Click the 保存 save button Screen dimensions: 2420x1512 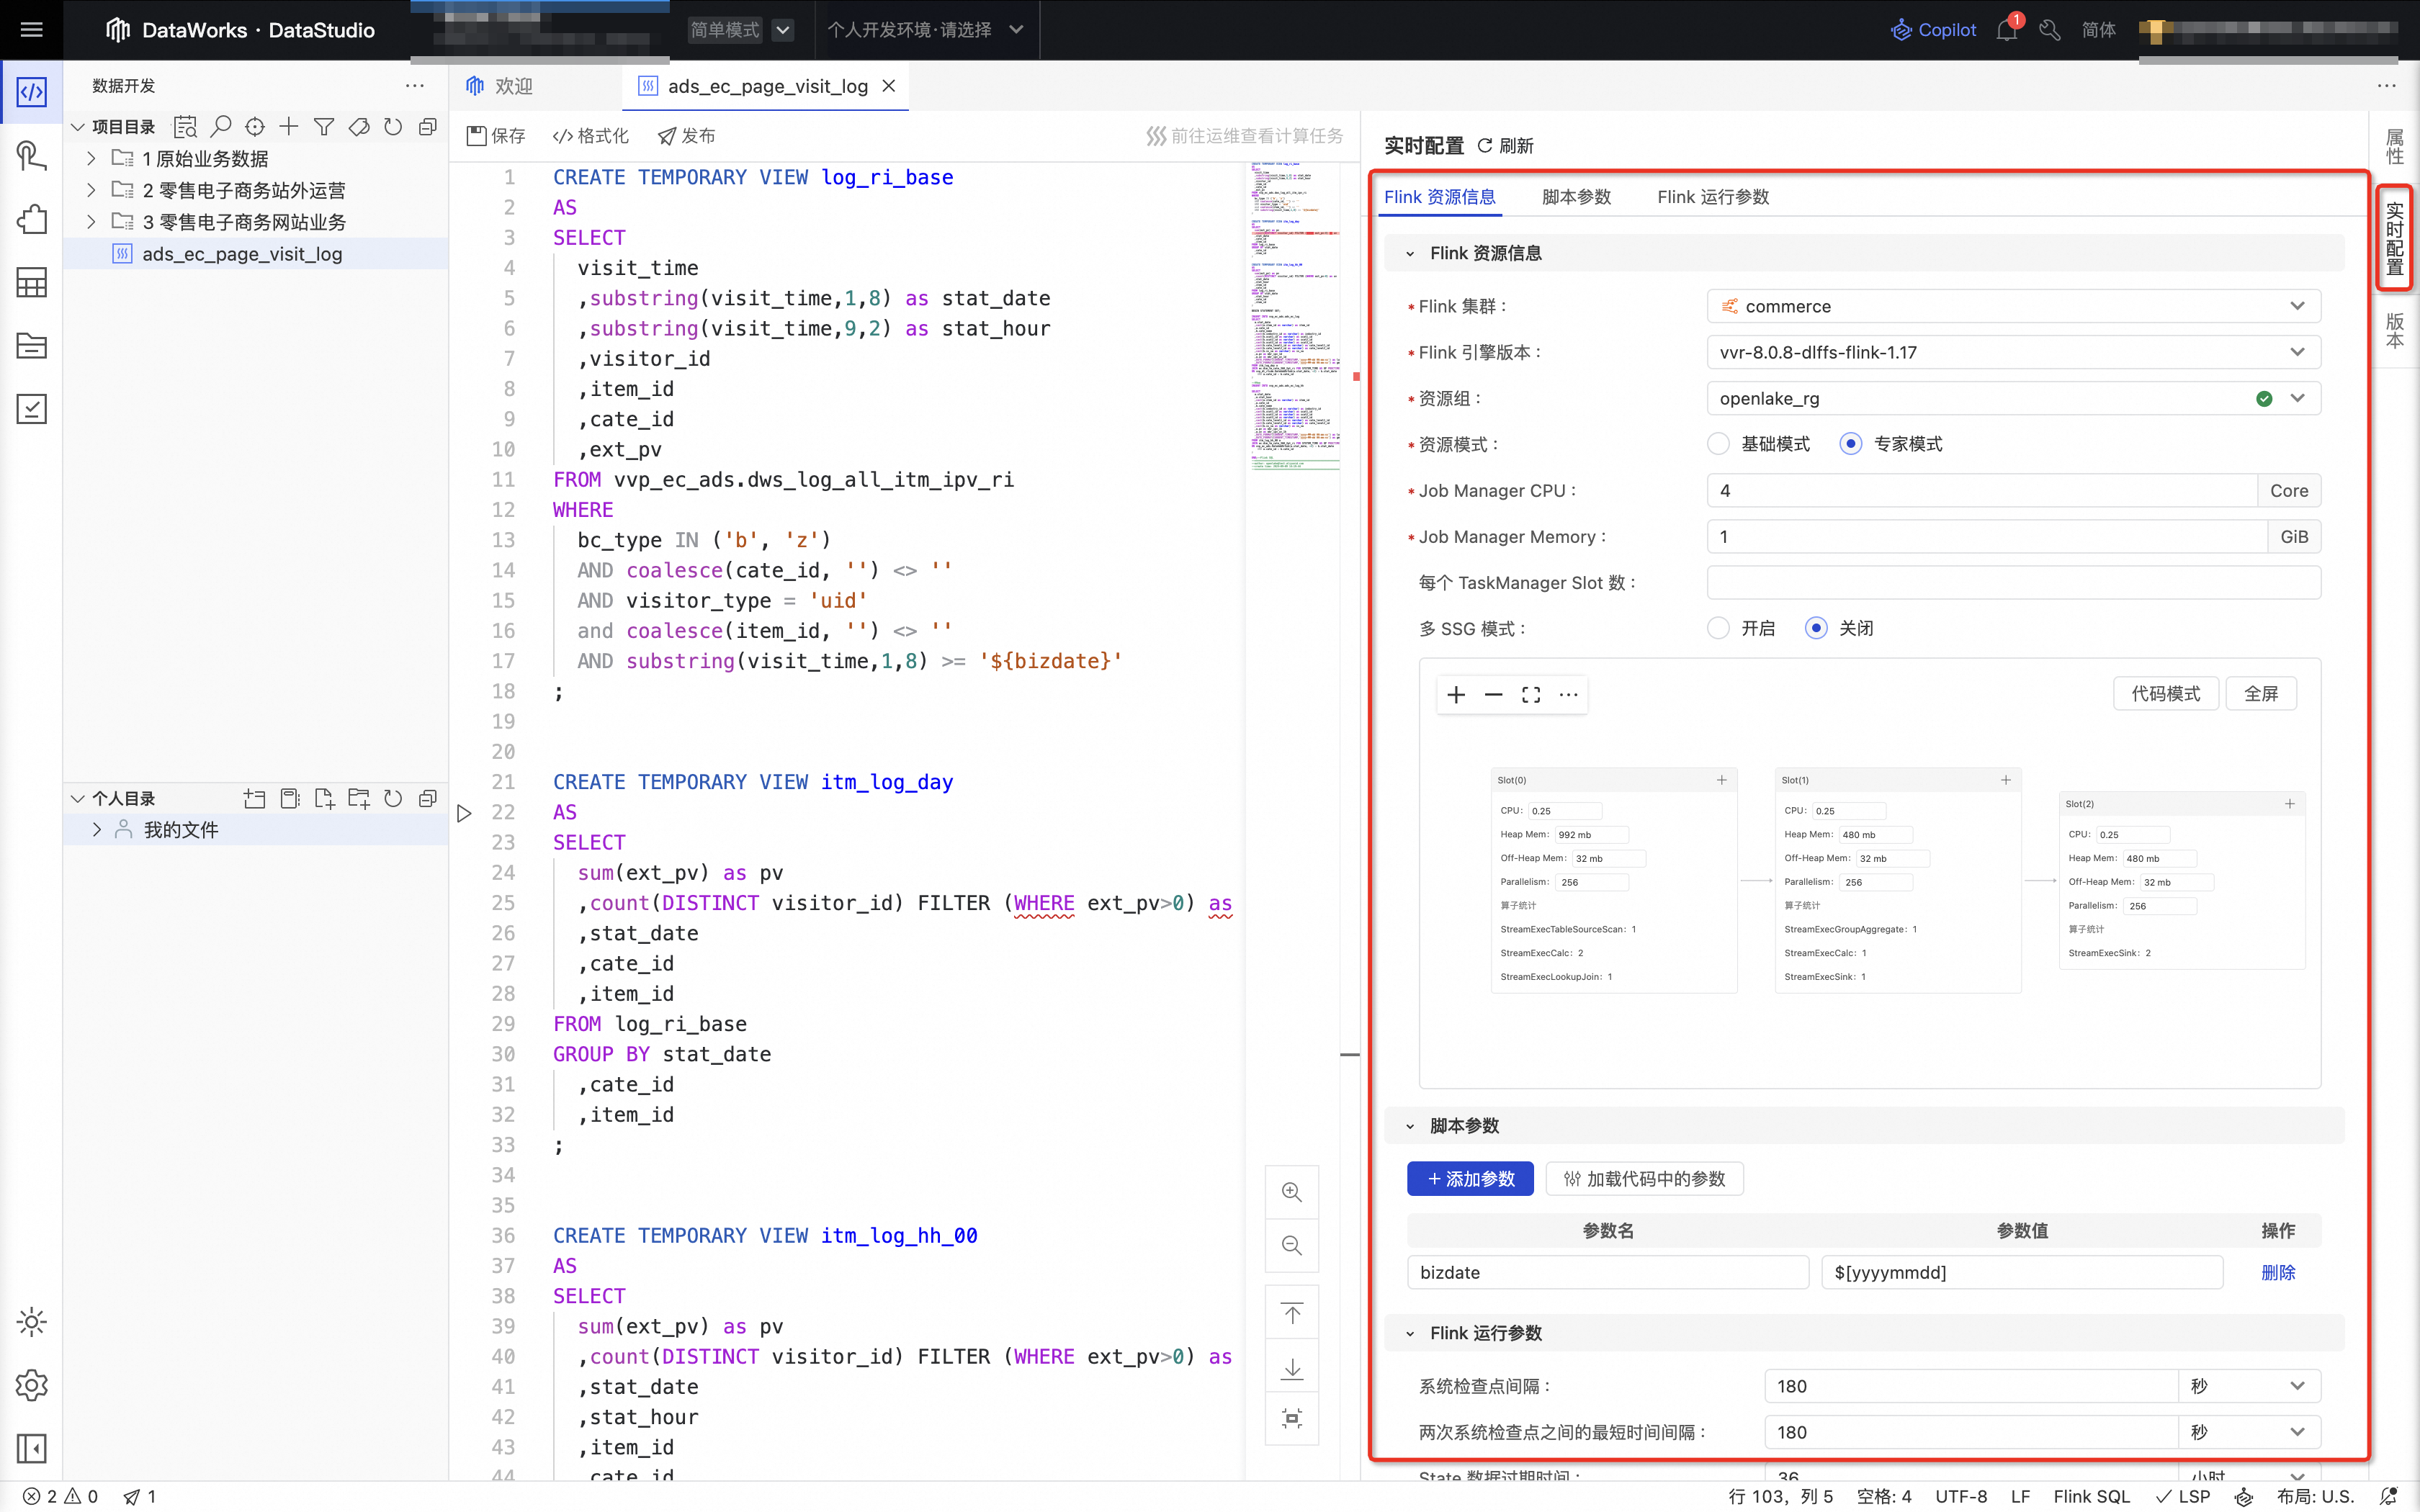pos(496,136)
